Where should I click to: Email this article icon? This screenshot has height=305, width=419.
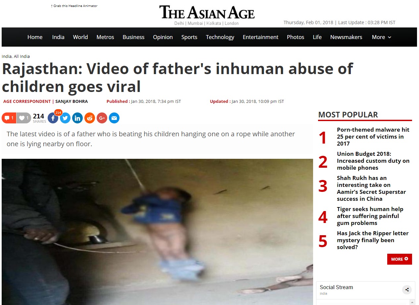114,118
